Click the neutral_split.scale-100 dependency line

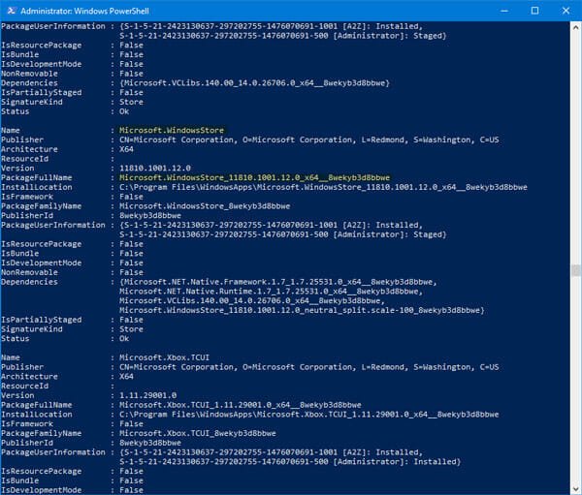302,310
